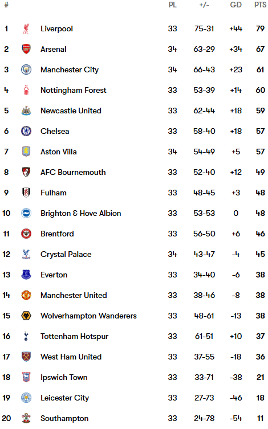This screenshot has height=429, width=268.
Task: Open the Fulham team link
Action: (x=54, y=193)
